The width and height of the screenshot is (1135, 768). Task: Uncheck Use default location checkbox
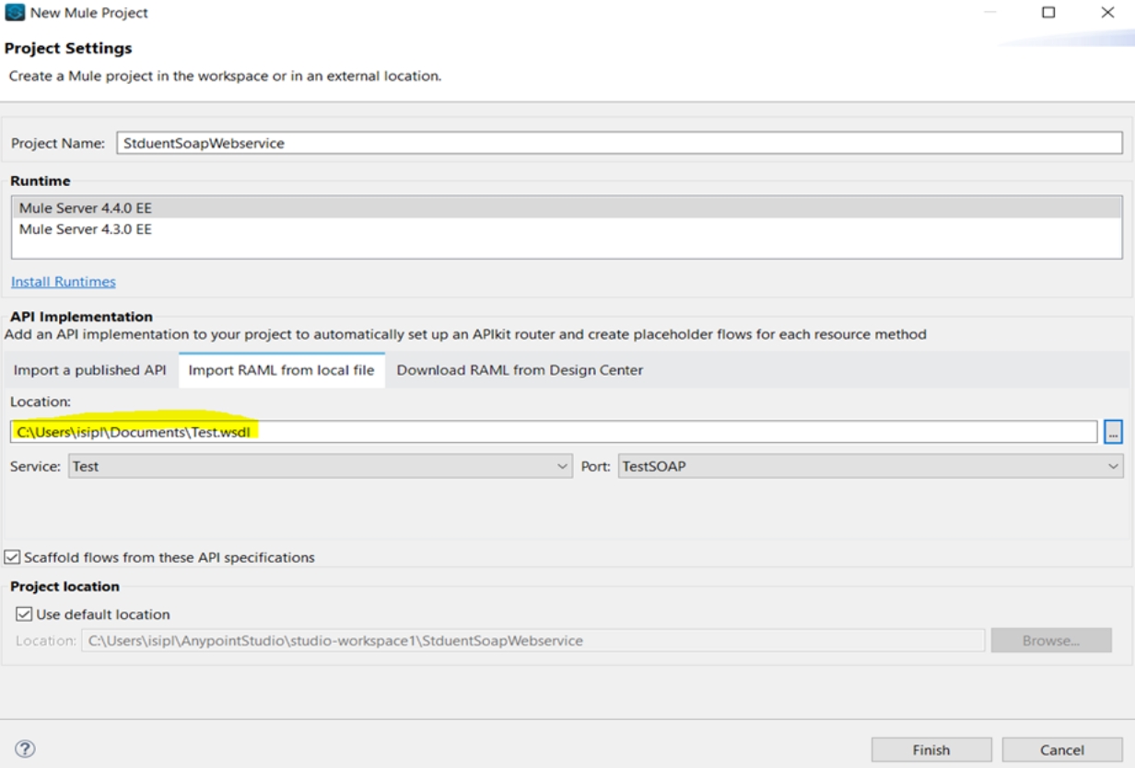pos(24,614)
